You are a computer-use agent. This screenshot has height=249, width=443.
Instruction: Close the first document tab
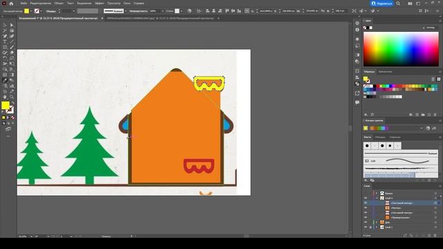click(102, 18)
